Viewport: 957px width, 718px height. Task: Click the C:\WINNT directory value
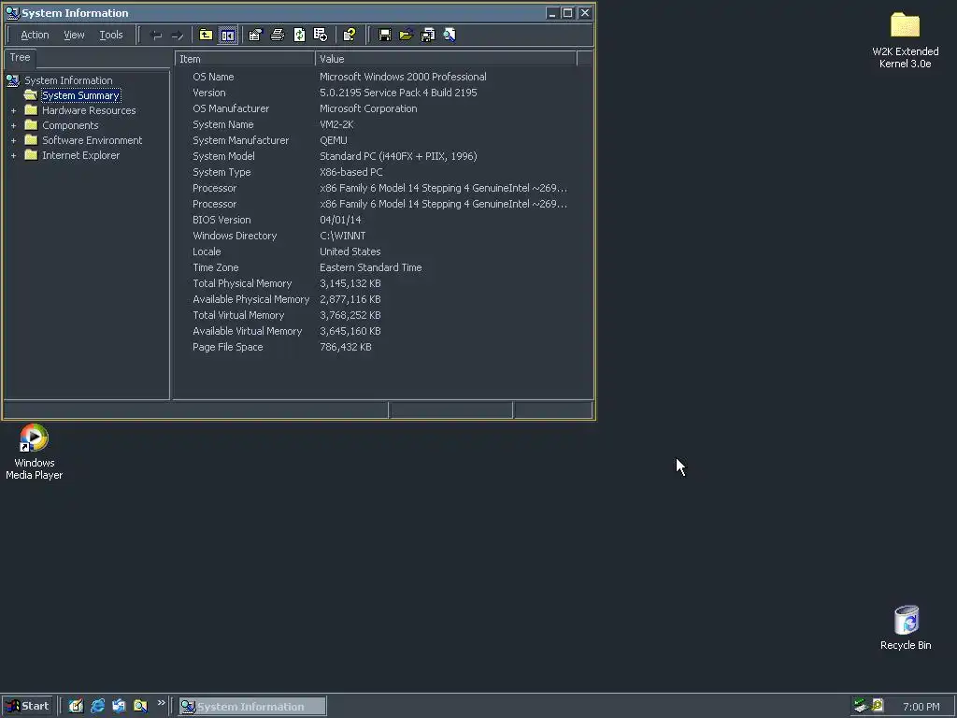342,236
